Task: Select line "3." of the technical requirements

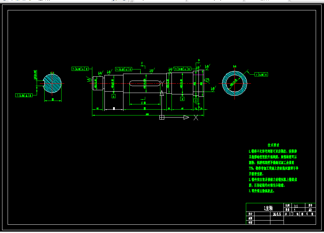Action: (x=262, y=191)
